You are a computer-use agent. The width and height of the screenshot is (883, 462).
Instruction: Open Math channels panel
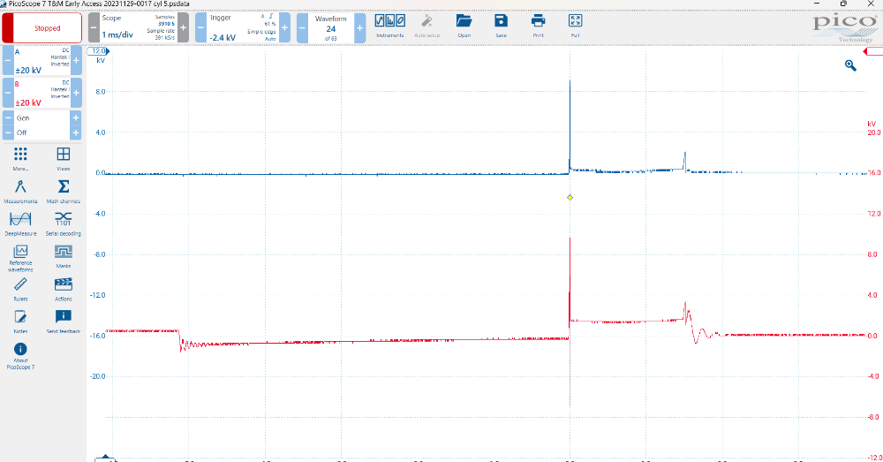coord(64,191)
